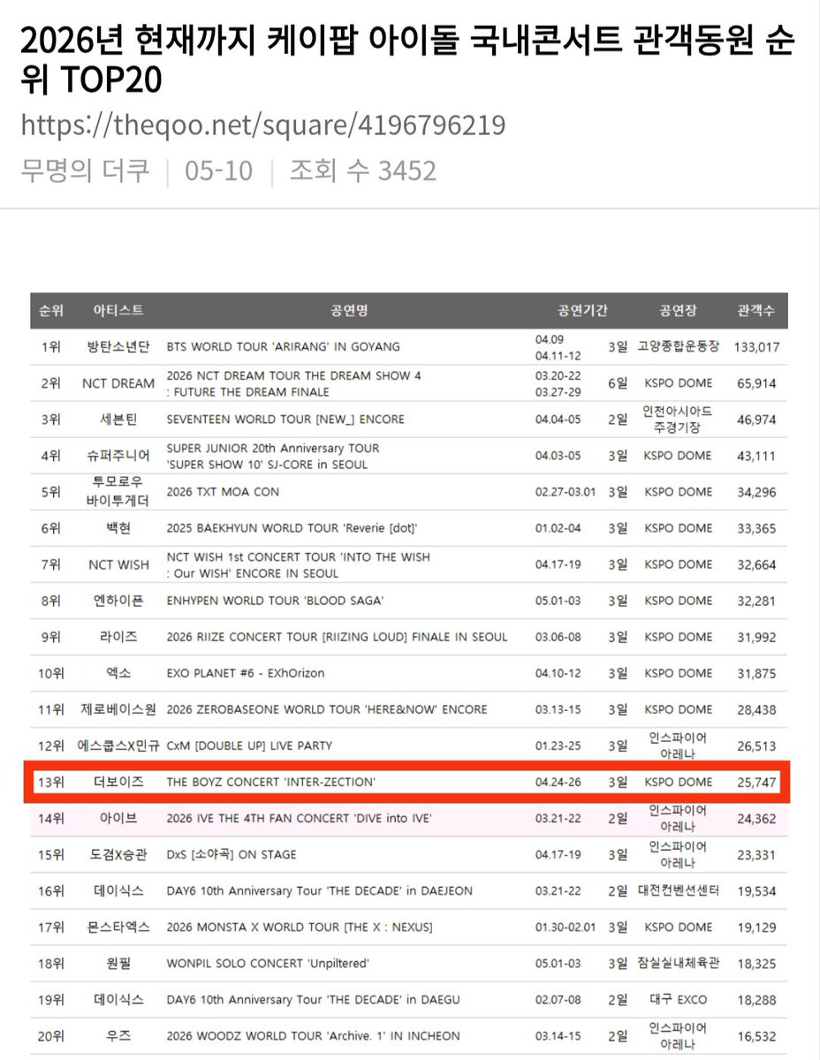Click the 공연명 column header

[349, 311]
